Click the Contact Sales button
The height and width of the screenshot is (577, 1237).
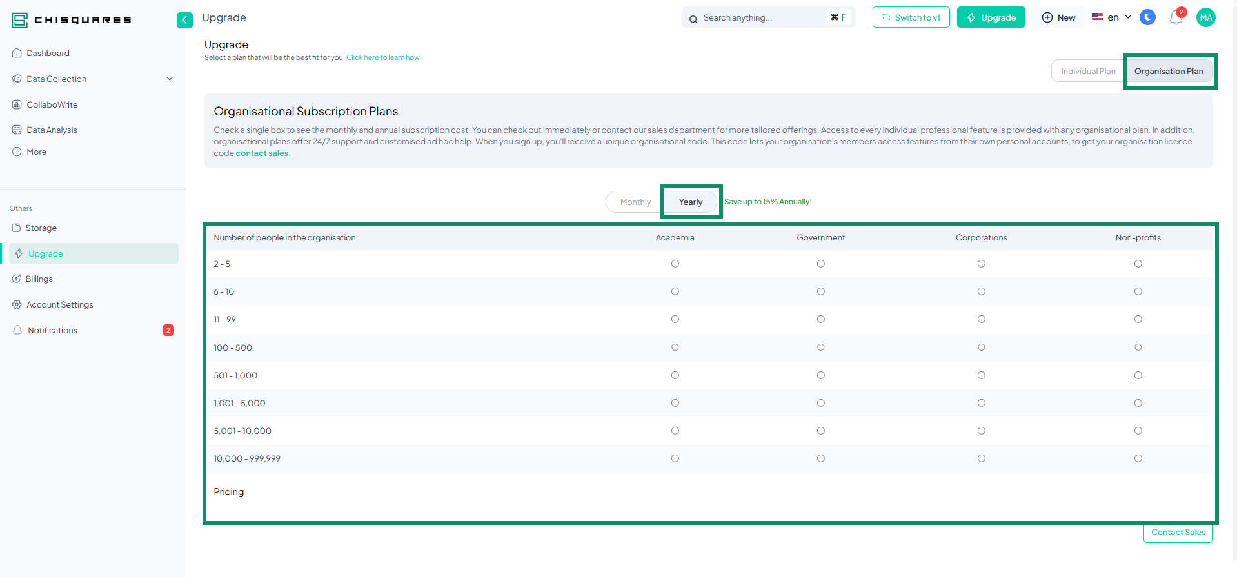[1178, 533]
